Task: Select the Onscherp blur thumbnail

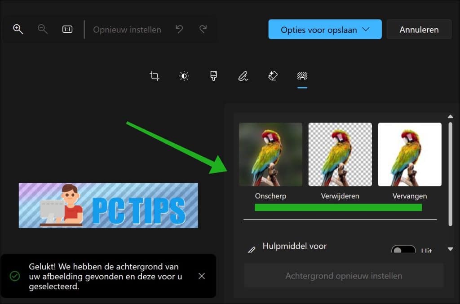Action: pos(270,154)
